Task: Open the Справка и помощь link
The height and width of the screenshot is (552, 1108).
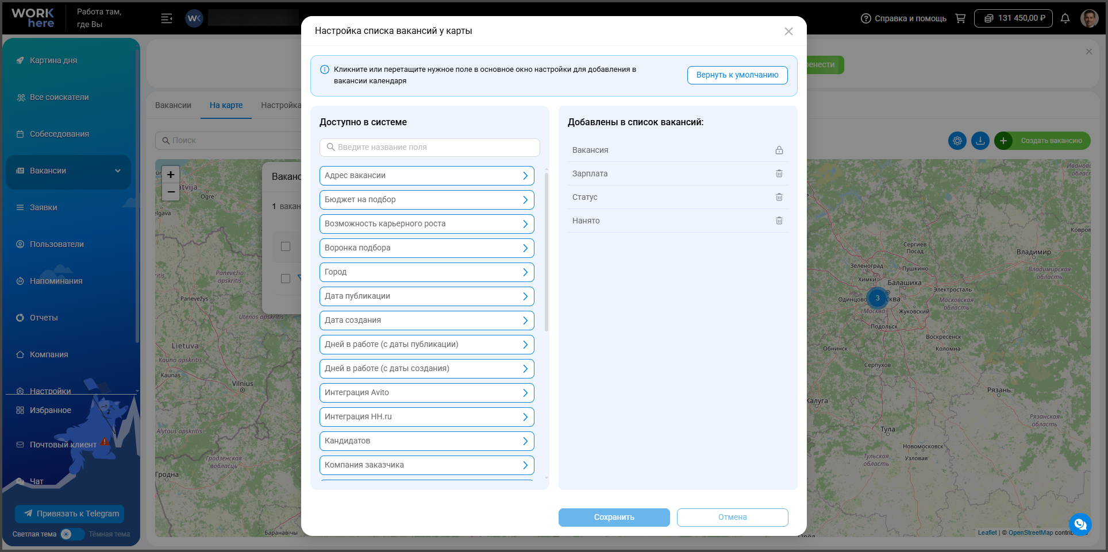Action: (904, 18)
